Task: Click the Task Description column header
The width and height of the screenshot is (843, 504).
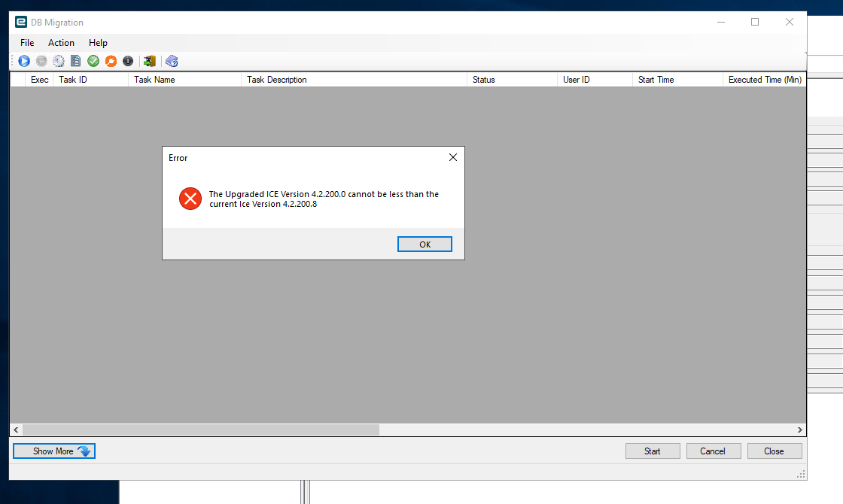Action: (355, 80)
